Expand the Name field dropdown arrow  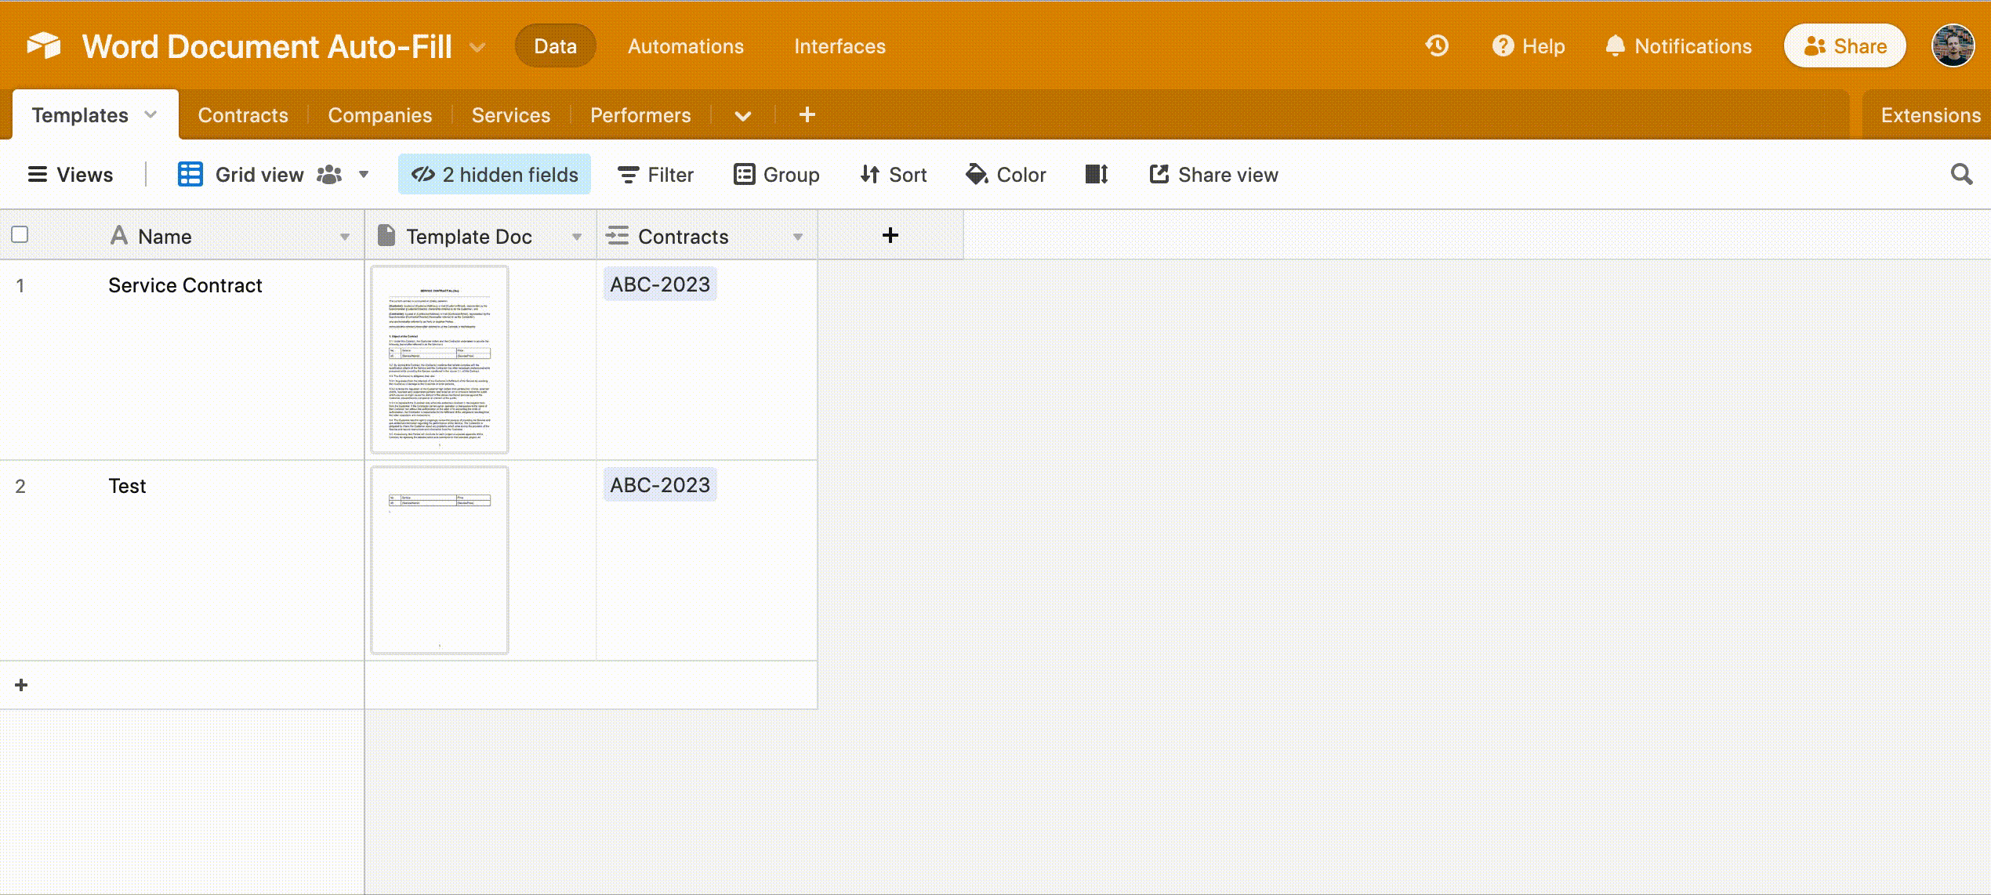(x=344, y=237)
